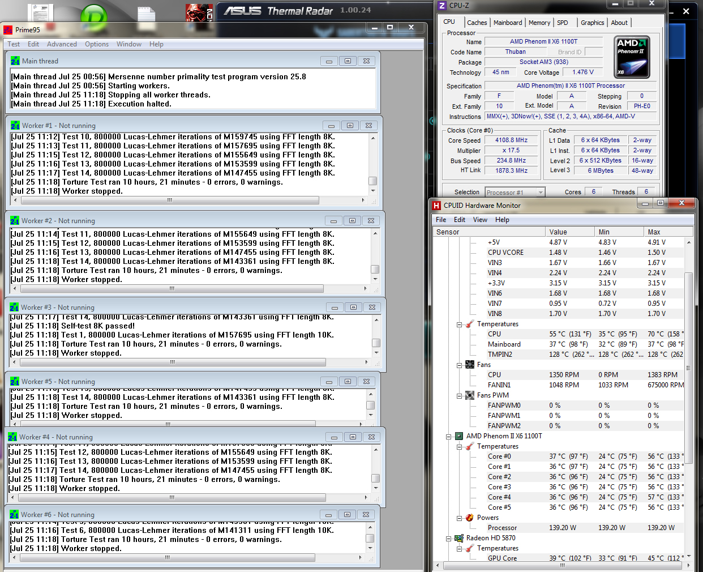The height and width of the screenshot is (572, 703).
Task: Click Worker #2 vertical scrollbar thumb
Action: pyautogui.click(x=375, y=270)
